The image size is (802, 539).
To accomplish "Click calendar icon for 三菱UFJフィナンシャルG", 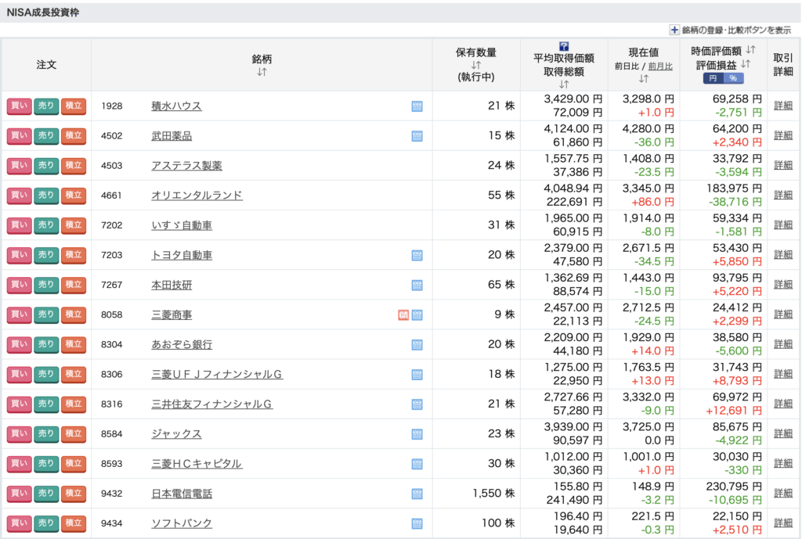I will pyautogui.click(x=417, y=375).
